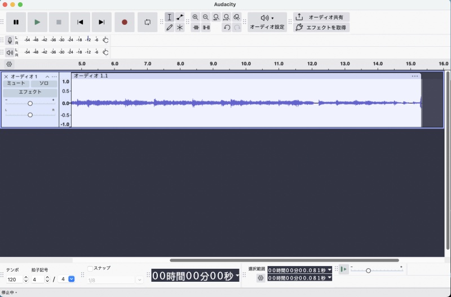The height and width of the screenshot is (297, 451).
Task: Adjust the recording level slider knob
Action: click(106, 40)
